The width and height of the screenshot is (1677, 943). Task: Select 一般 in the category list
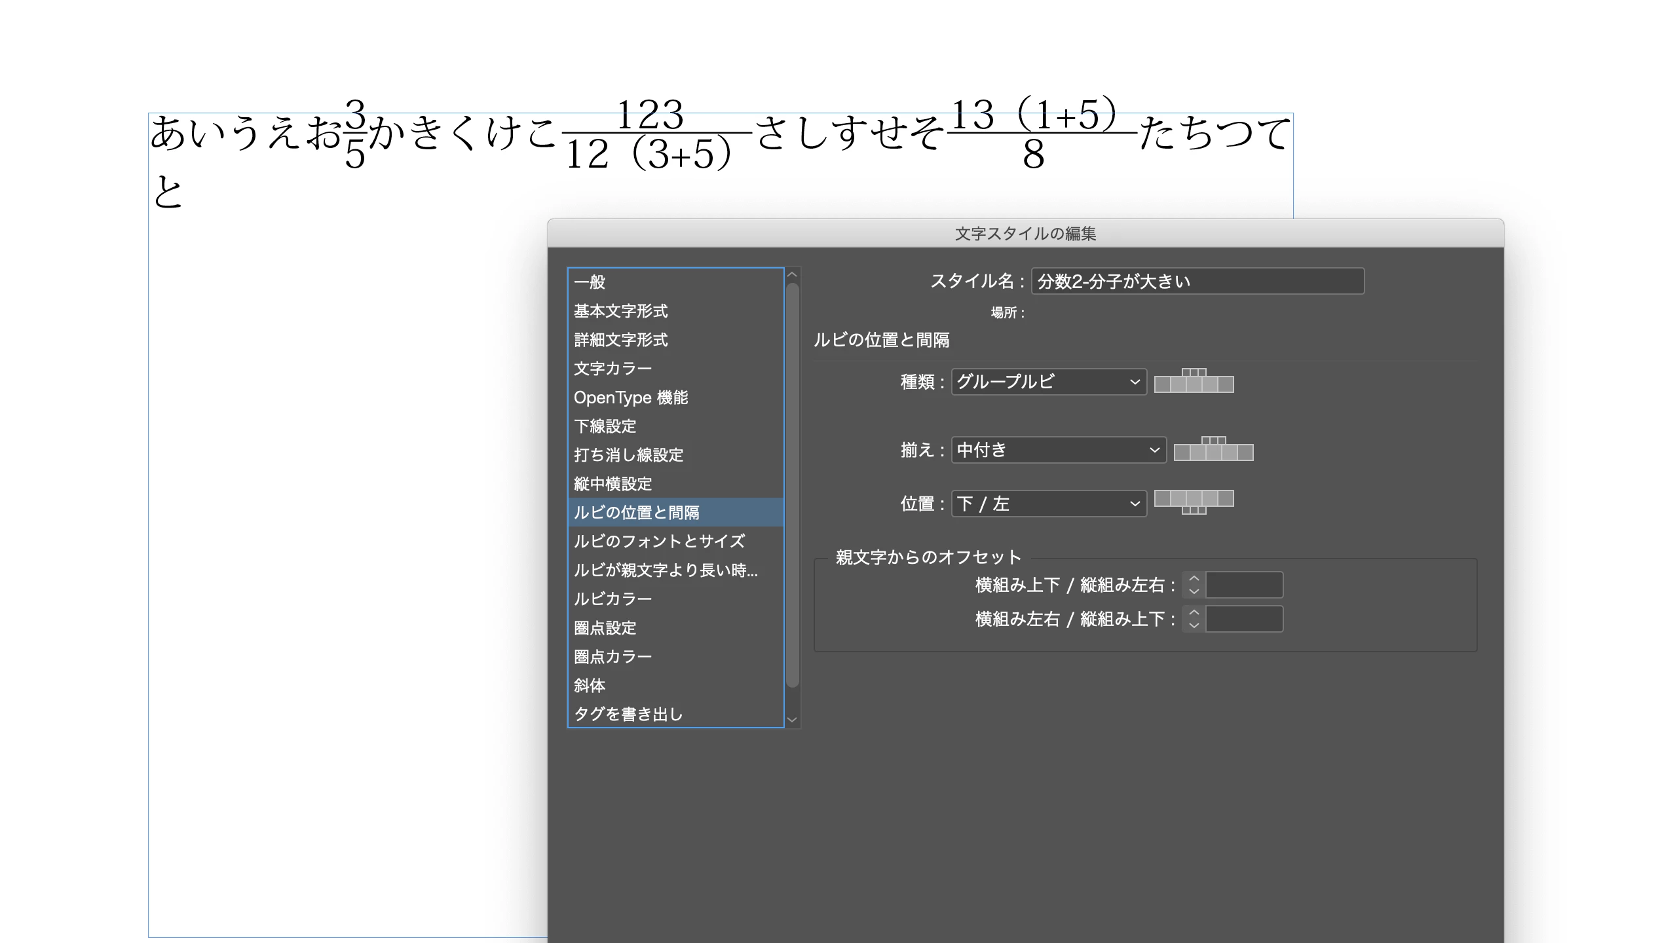(590, 282)
